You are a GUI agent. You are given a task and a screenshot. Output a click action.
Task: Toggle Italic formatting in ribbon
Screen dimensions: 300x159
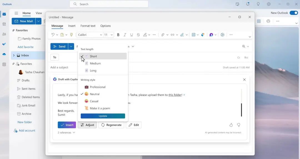tap(125, 35)
